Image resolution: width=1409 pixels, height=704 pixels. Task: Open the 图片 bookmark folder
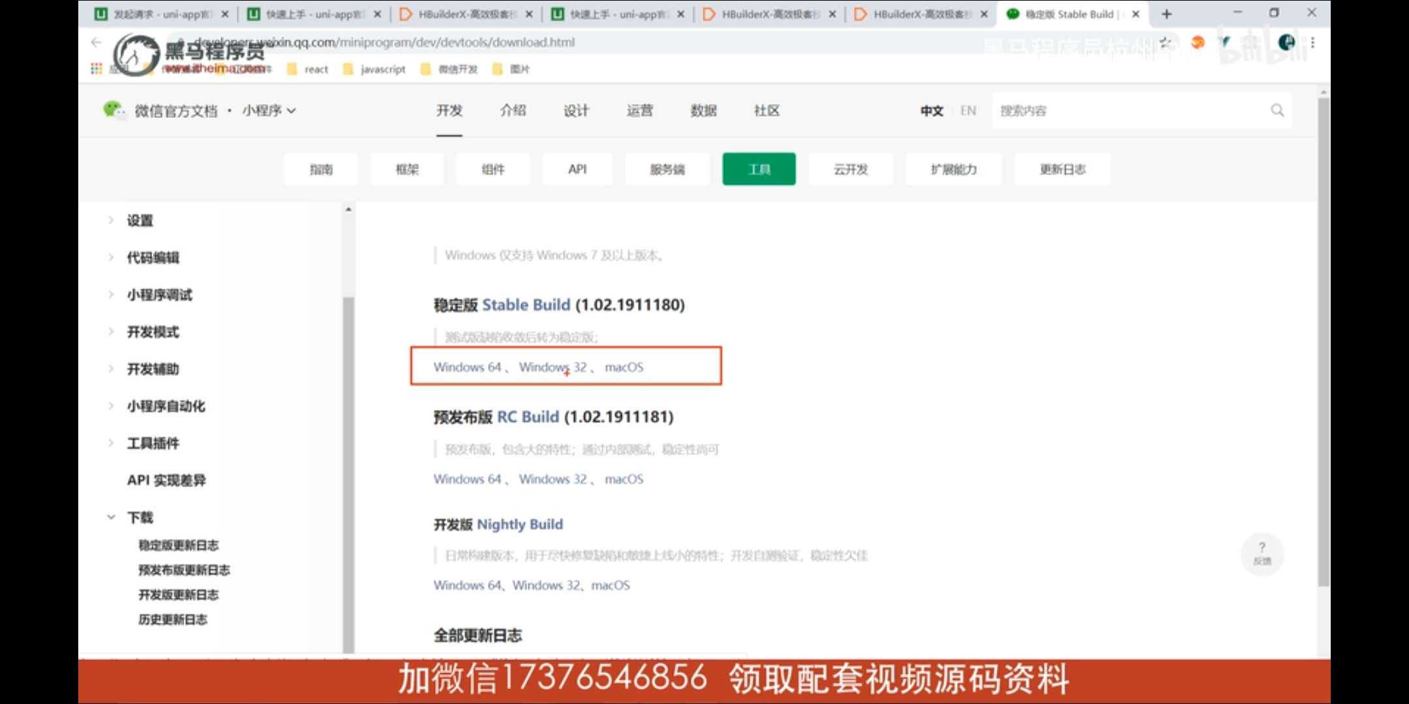(x=511, y=69)
